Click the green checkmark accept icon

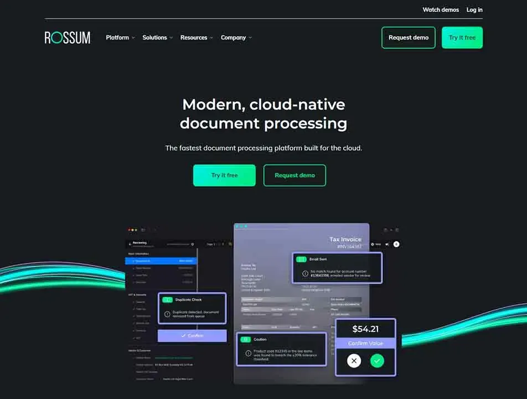(x=377, y=361)
